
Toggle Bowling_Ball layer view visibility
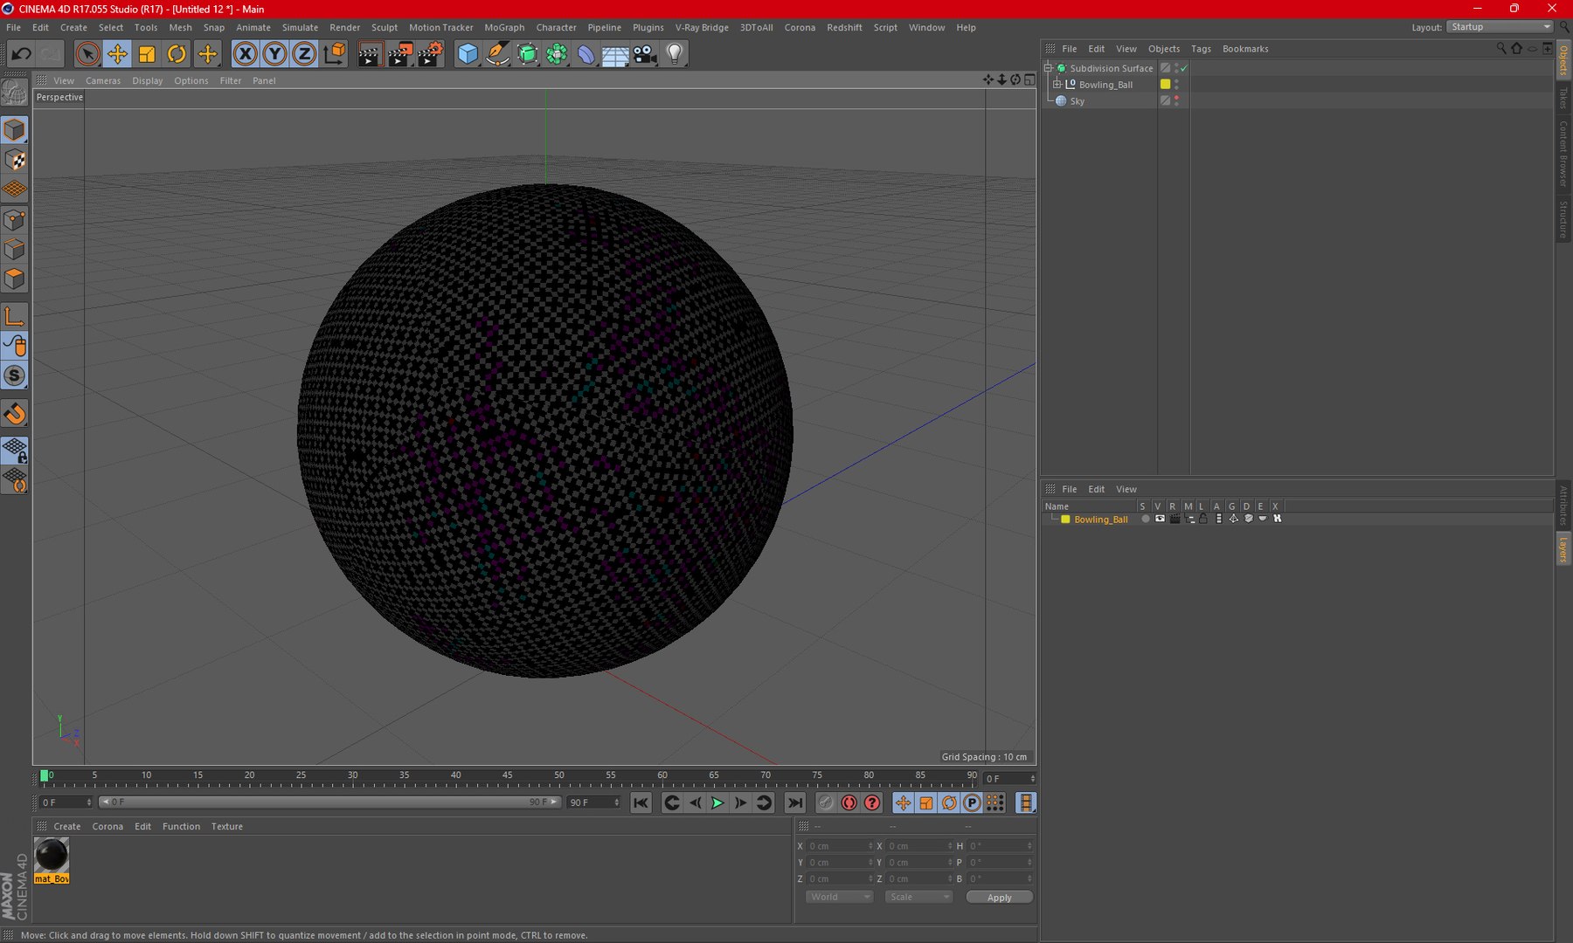click(x=1160, y=520)
